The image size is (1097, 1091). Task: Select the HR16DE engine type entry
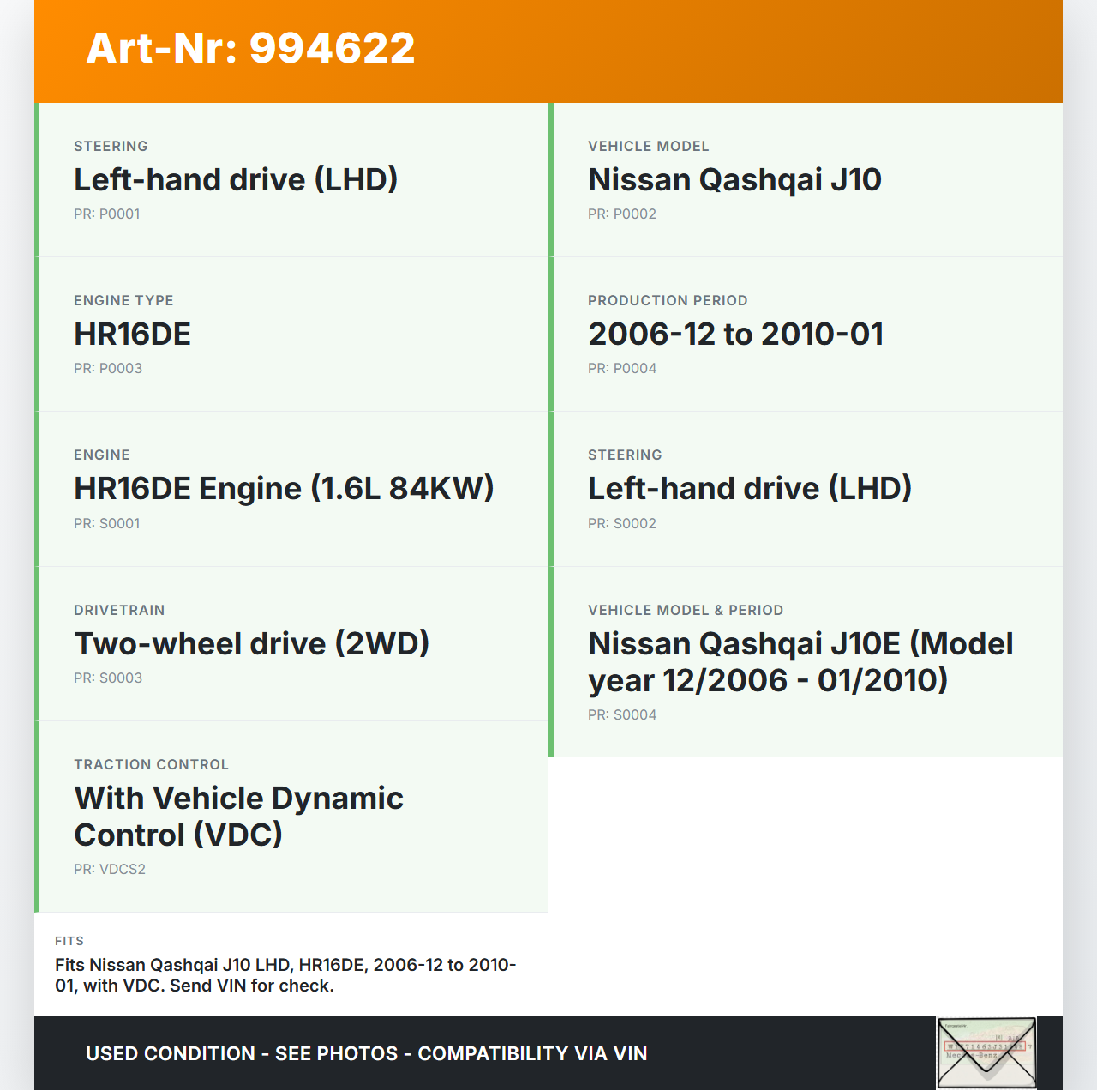pyautogui.click(x=132, y=335)
